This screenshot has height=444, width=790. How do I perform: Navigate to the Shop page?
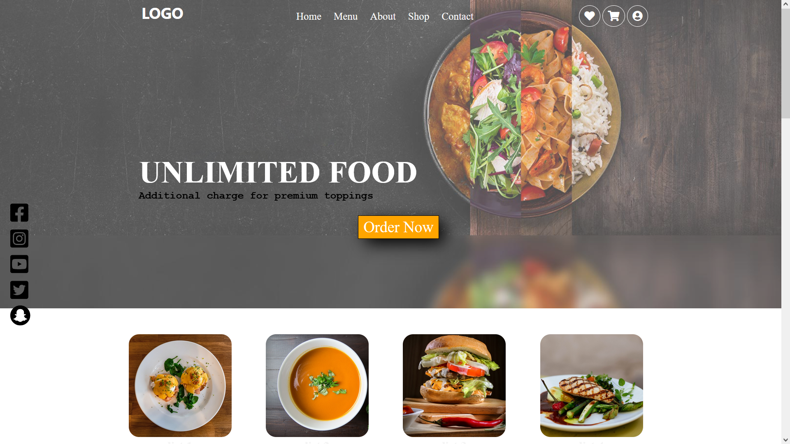point(418,16)
